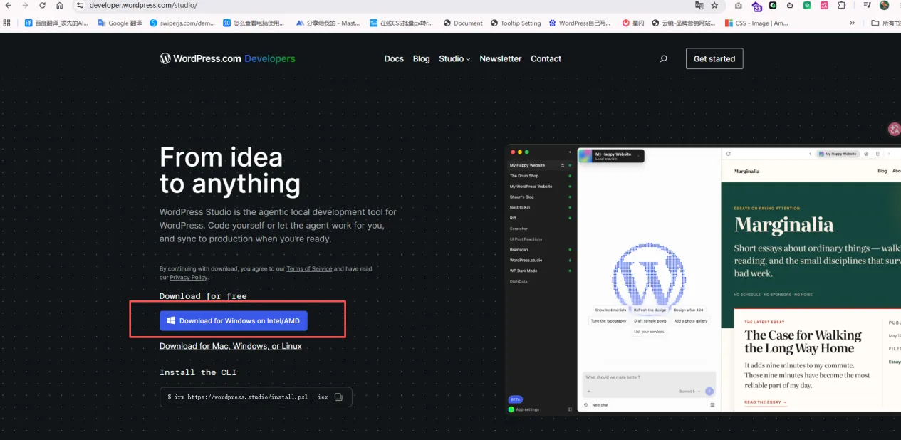The width and height of the screenshot is (901, 440).
Task: Click the WordPress.com logo in page header
Action: click(200, 58)
